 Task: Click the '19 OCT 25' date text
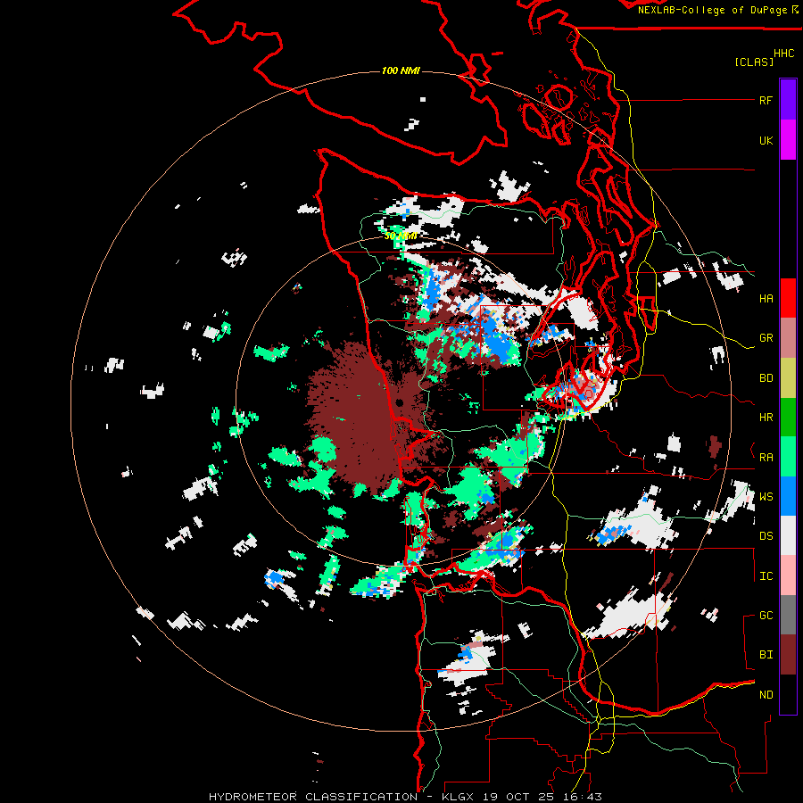point(519,797)
